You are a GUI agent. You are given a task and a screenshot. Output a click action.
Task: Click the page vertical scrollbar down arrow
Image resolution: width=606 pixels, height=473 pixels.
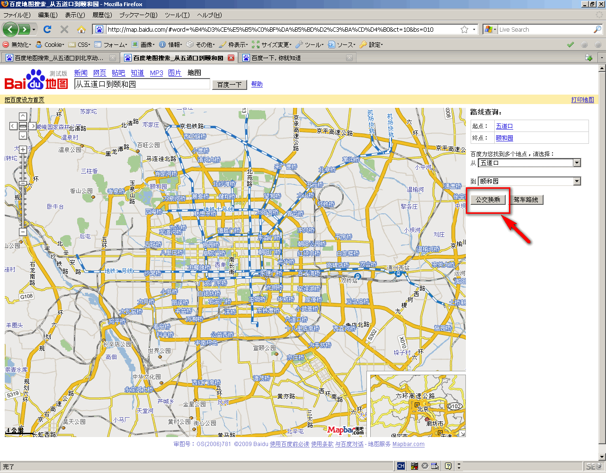[602, 457]
